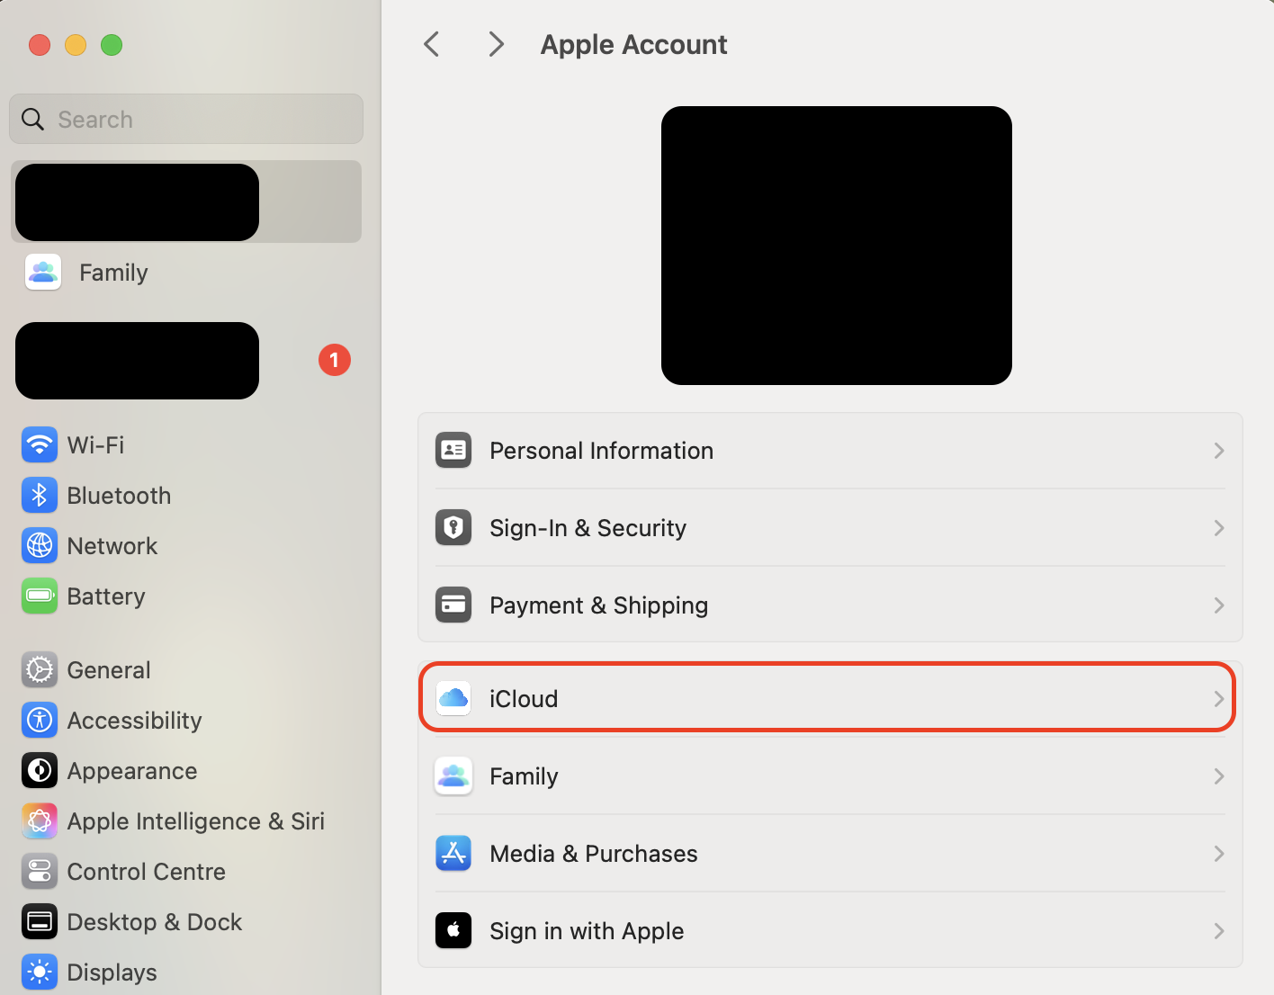Click the Apple Intelligence & Siri icon
The height and width of the screenshot is (995, 1274).
[x=40, y=820]
